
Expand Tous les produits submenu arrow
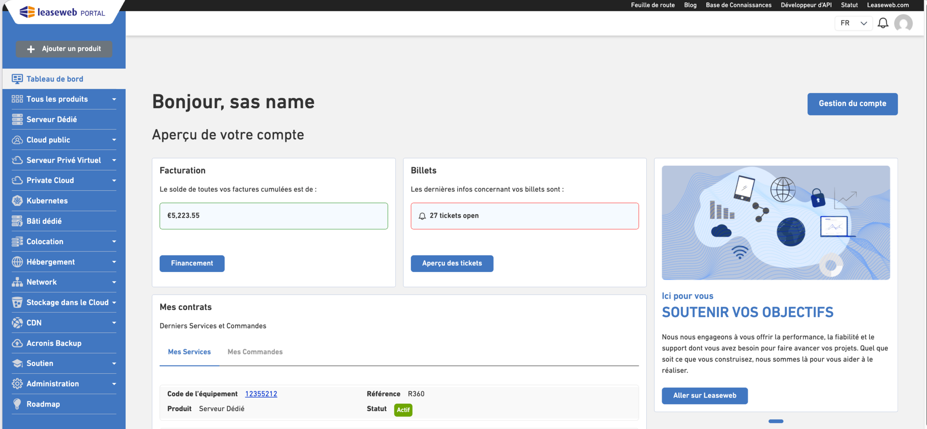click(x=114, y=99)
